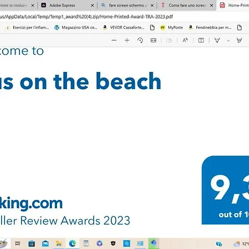Open File Explorer from the taskbar

(x=59, y=243)
